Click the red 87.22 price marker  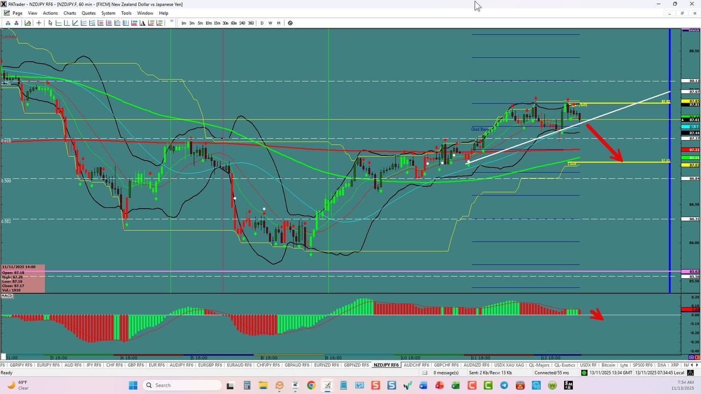coord(691,150)
